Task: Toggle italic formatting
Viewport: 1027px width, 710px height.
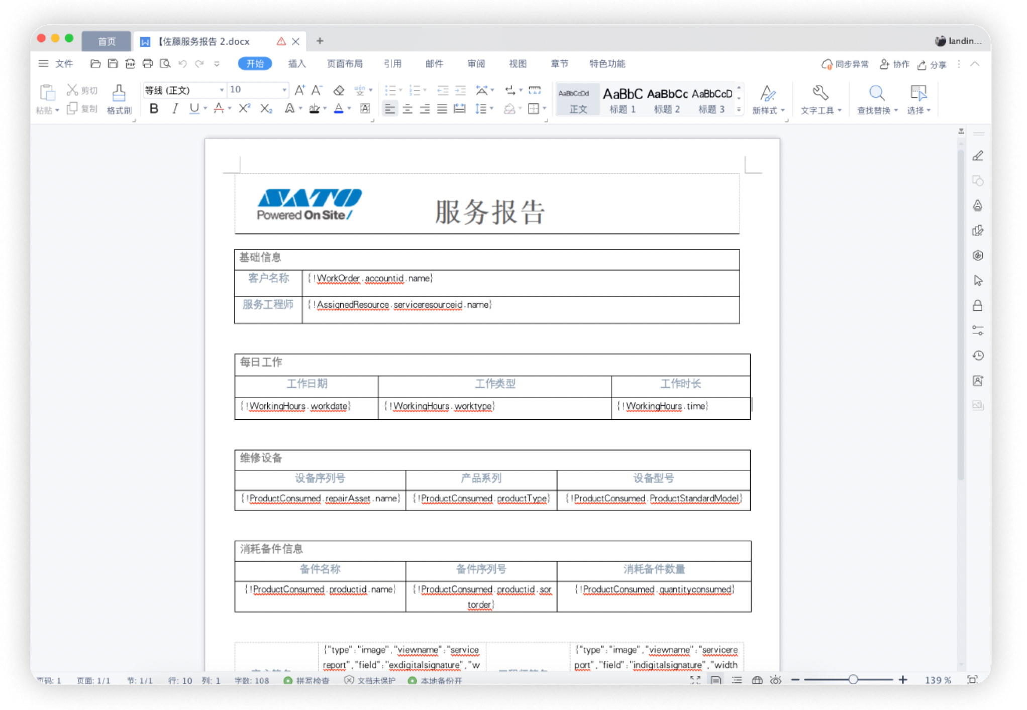Action: 174,108
